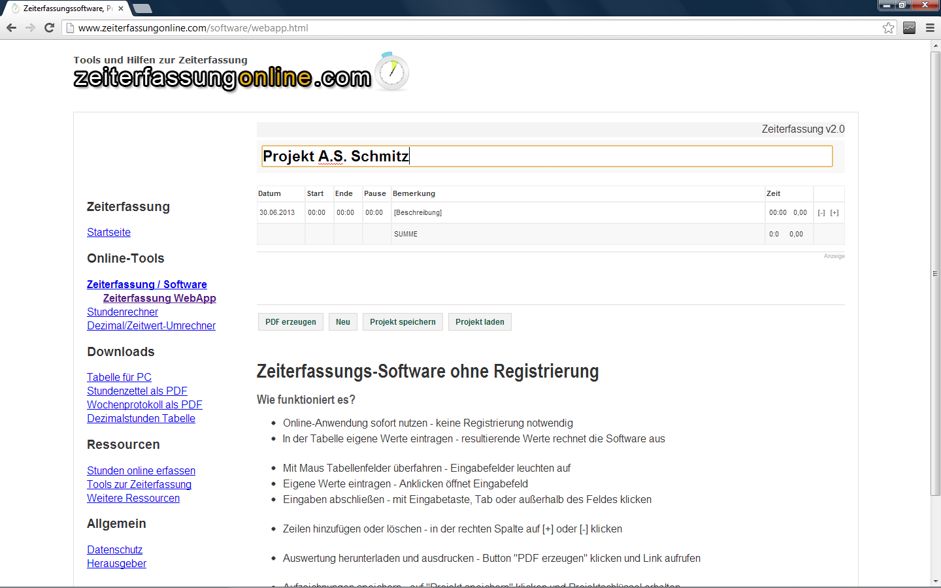Open the Datenschutz link
Screen dimensions: 941x588
tap(114, 549)
